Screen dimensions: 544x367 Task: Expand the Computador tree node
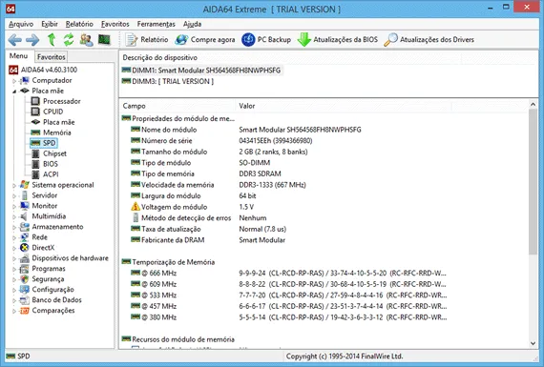tap(14, 81)
